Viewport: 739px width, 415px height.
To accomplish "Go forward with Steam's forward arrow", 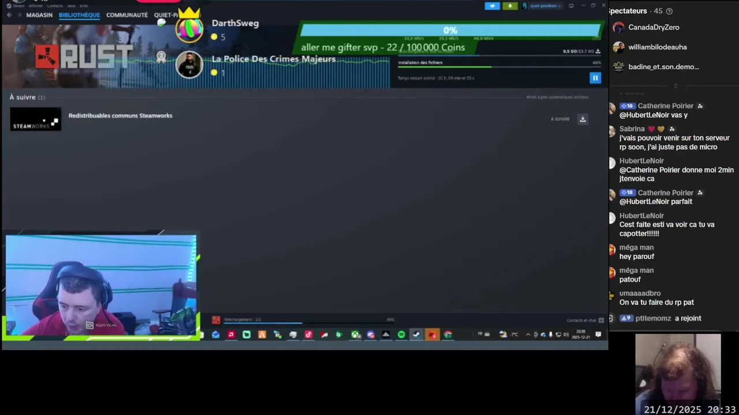I will pos(20,15).
